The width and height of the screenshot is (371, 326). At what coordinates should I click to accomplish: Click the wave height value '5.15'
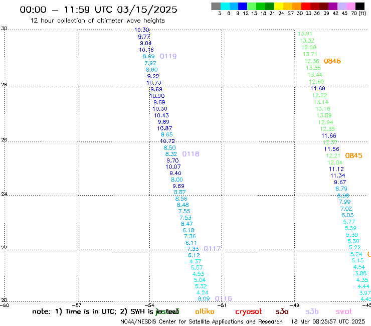(x=357, y=260)
